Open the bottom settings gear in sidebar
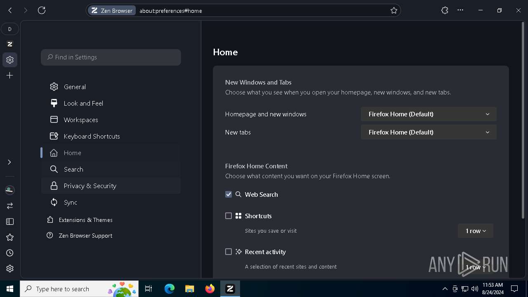 [10, 269]
